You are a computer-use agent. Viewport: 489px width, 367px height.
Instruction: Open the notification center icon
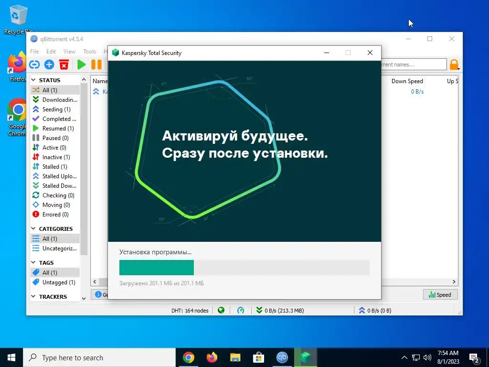point(474,358)
